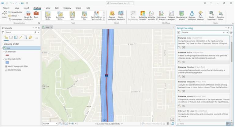This screenshot has width=235, height=127.
Task: Open the Tools toolbox button
Action: pos(36,15)
